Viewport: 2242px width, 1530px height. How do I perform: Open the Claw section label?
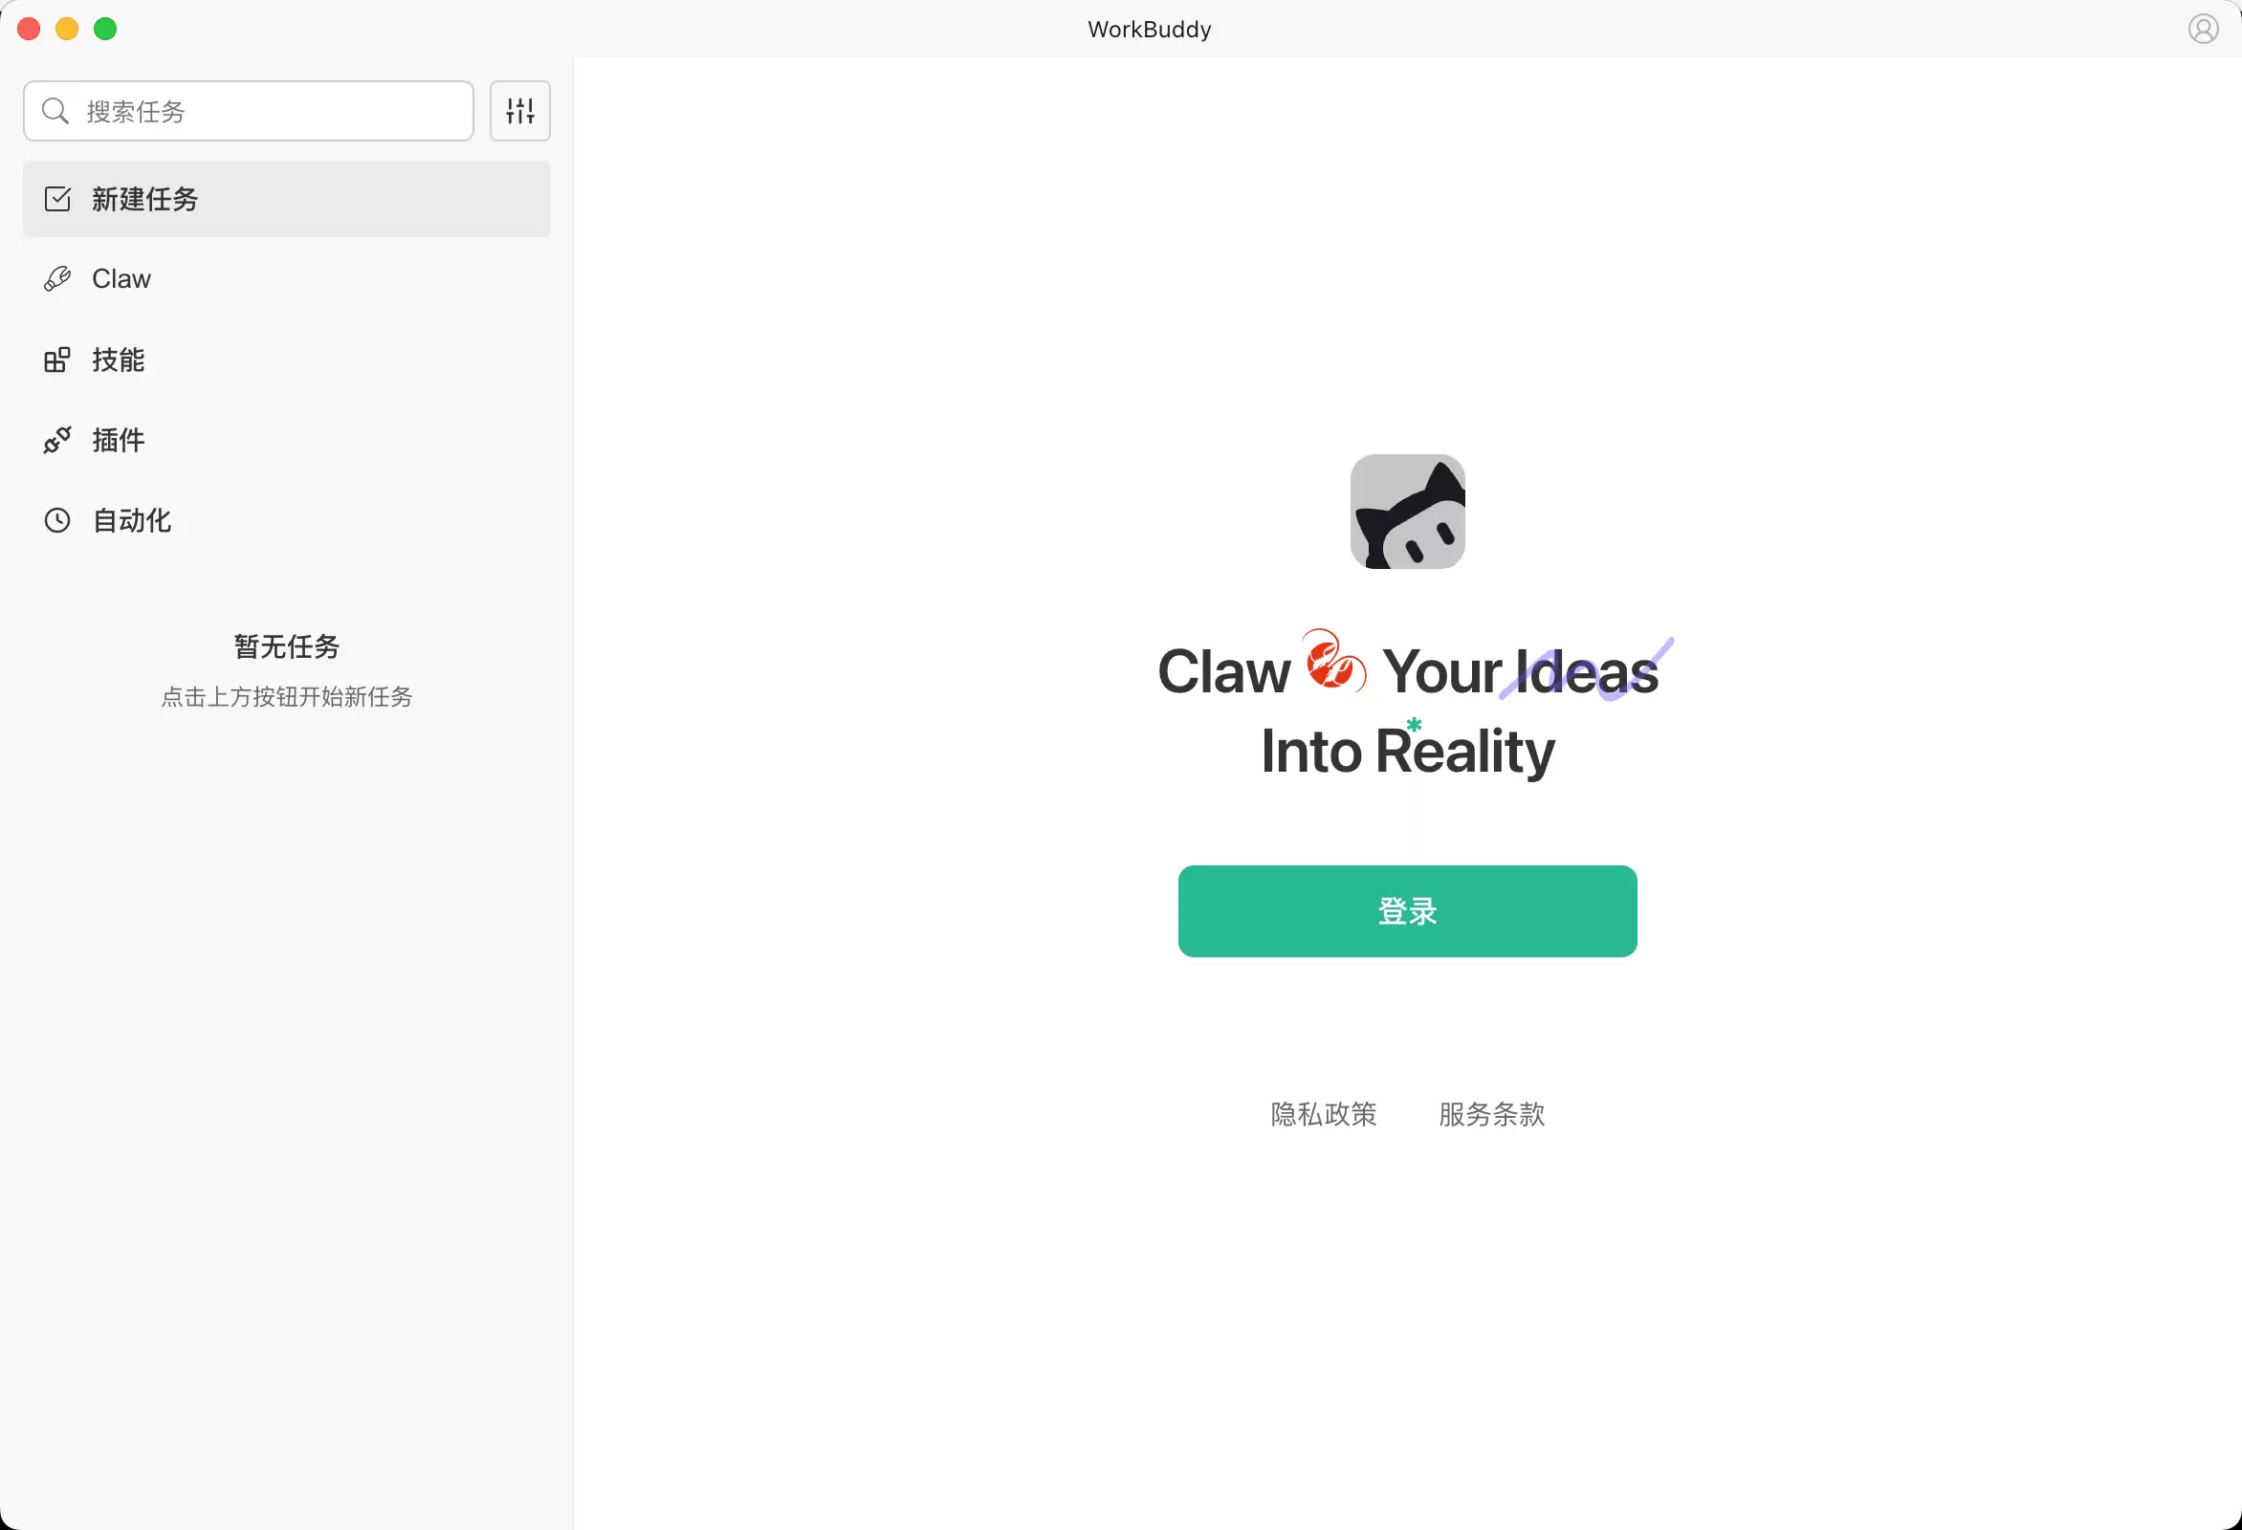[121, 279]
